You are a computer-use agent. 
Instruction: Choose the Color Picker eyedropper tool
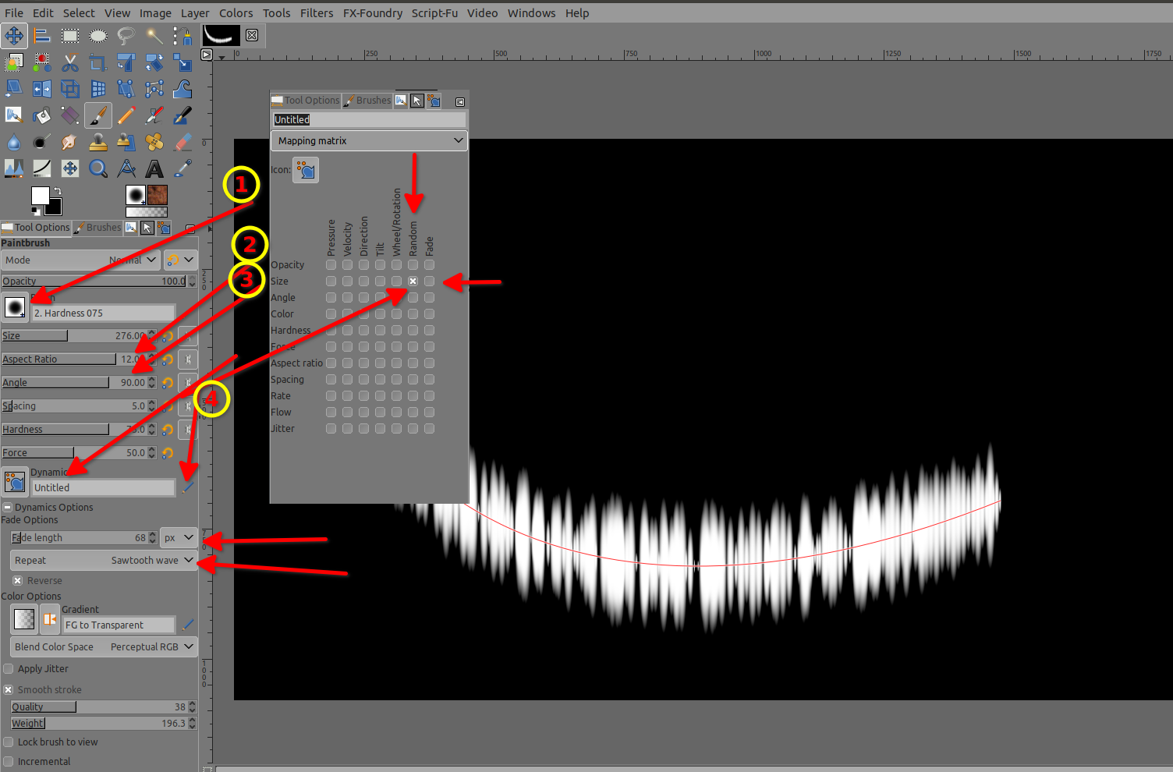pos(183,168)
